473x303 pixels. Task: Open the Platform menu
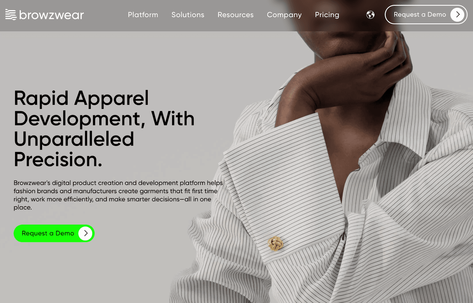(x=143, y=15)
